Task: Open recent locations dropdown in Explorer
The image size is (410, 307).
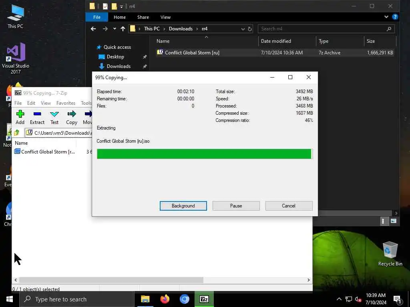Action: (115, 29)
